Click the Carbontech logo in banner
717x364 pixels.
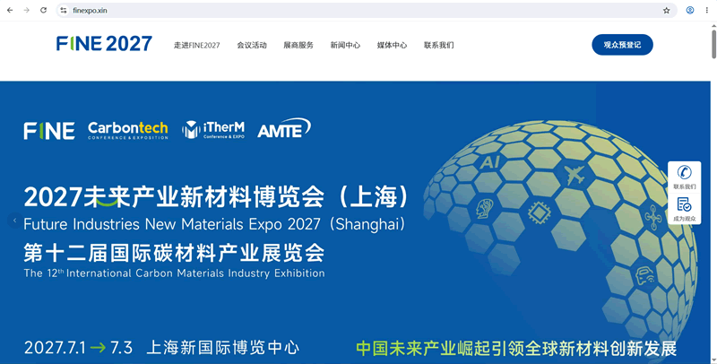coord(128,130)
